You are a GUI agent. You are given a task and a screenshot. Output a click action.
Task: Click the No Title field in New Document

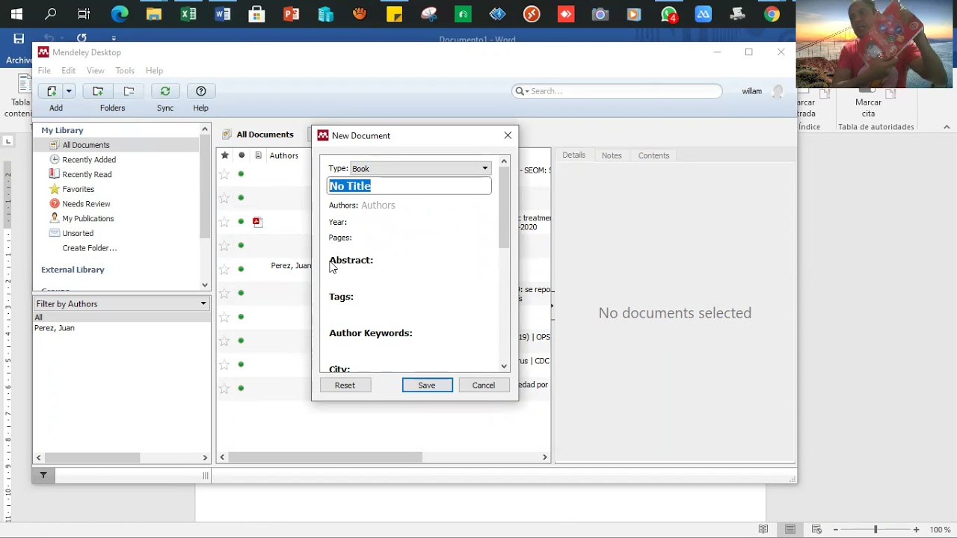coord(409,186)
